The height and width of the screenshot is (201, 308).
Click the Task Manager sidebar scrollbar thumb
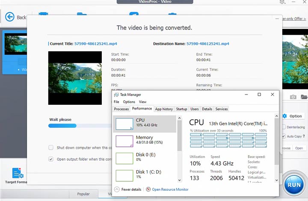click(179, 136)
